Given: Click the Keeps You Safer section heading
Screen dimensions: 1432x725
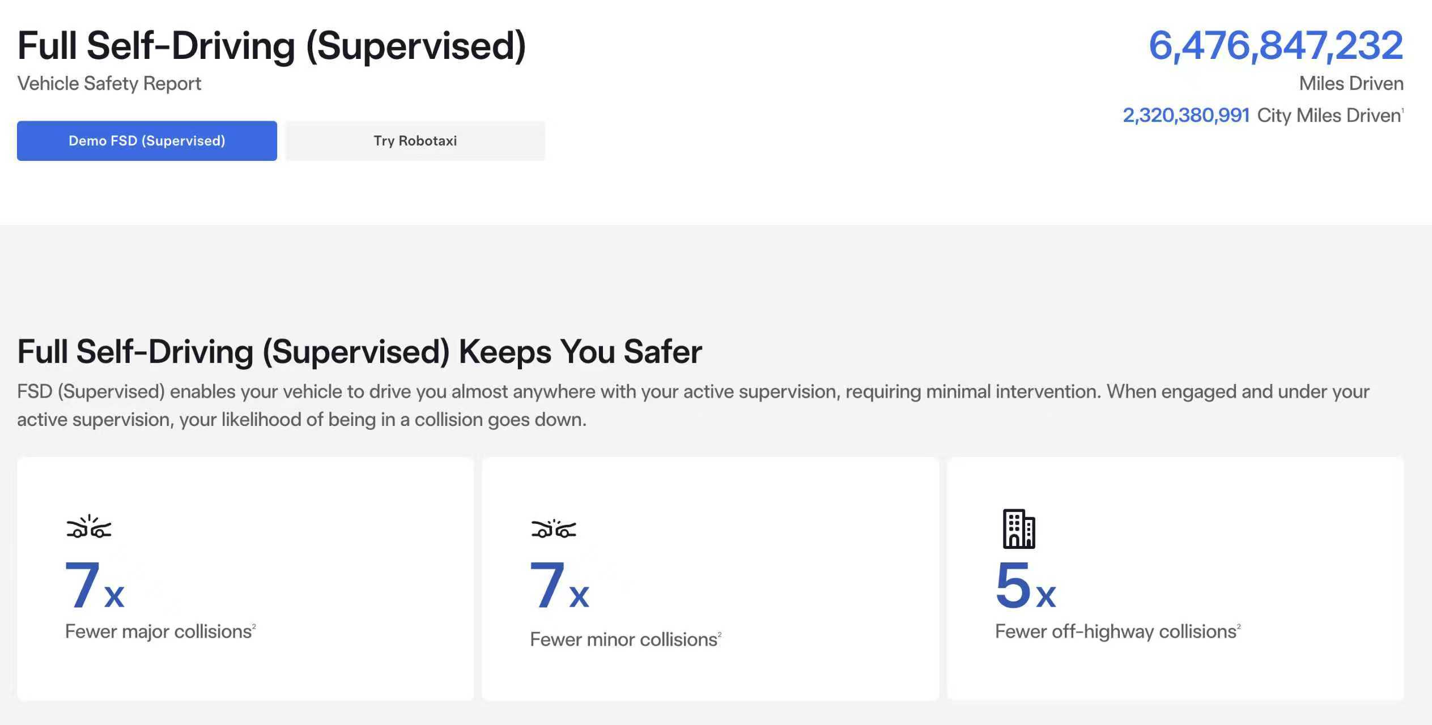Looking at the screenshot, I should pos(359,352).
